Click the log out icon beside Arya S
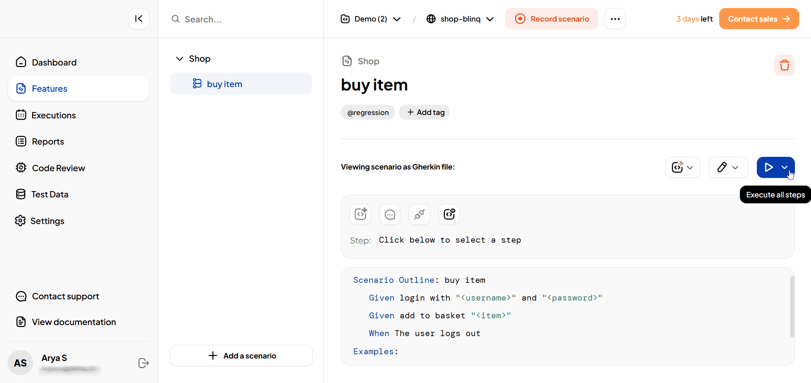This screenshot has height=383, width=811. 143,363
